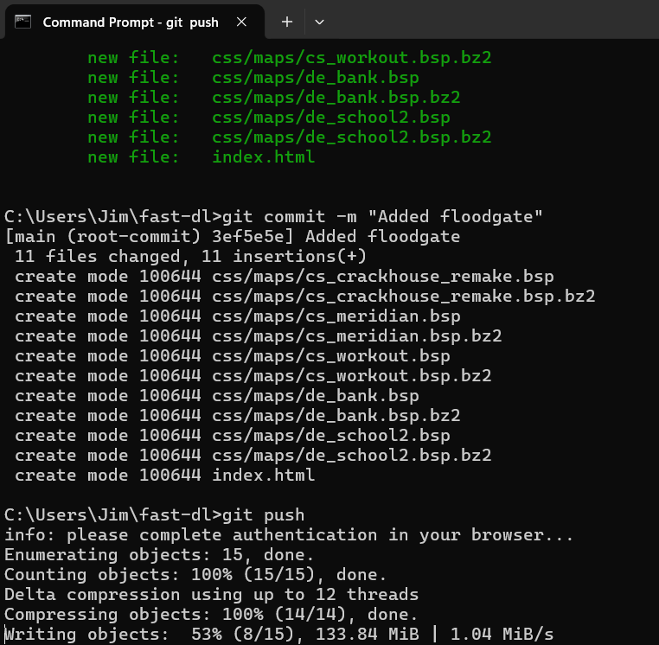Click the Compressing objects 100% line

211,615
